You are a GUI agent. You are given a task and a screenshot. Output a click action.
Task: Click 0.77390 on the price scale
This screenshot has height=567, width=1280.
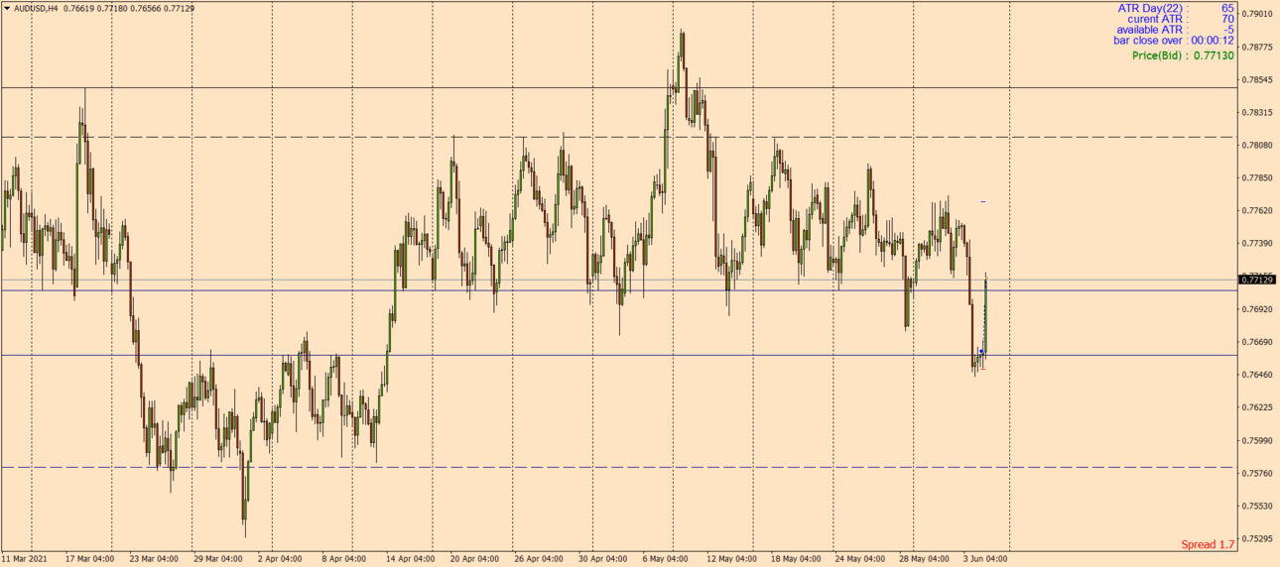click(1257, 243)
